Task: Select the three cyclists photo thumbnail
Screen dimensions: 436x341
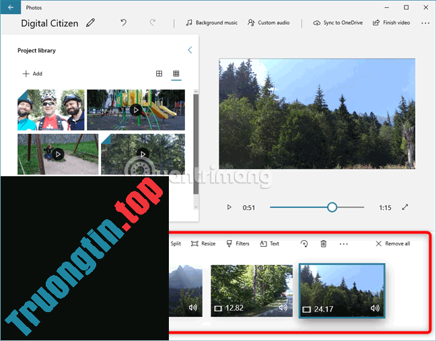Action: 51,110
